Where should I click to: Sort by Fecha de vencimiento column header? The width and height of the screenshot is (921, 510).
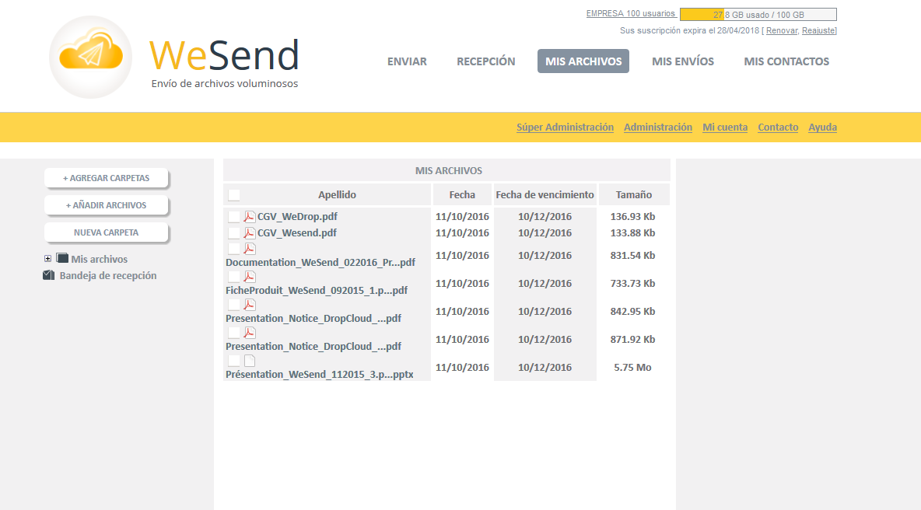[545, 195]
